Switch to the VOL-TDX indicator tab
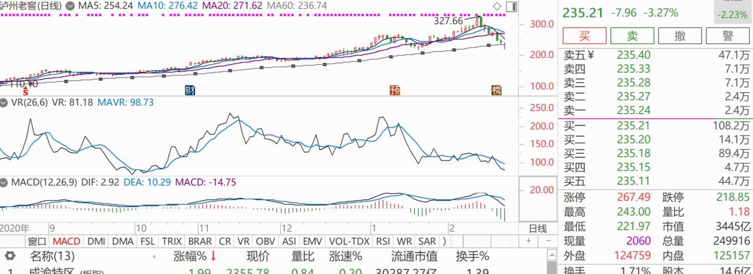Viewport: 753px width, 274px height. 349,241
